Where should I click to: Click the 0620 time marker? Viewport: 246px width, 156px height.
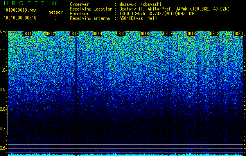point(238,34)
